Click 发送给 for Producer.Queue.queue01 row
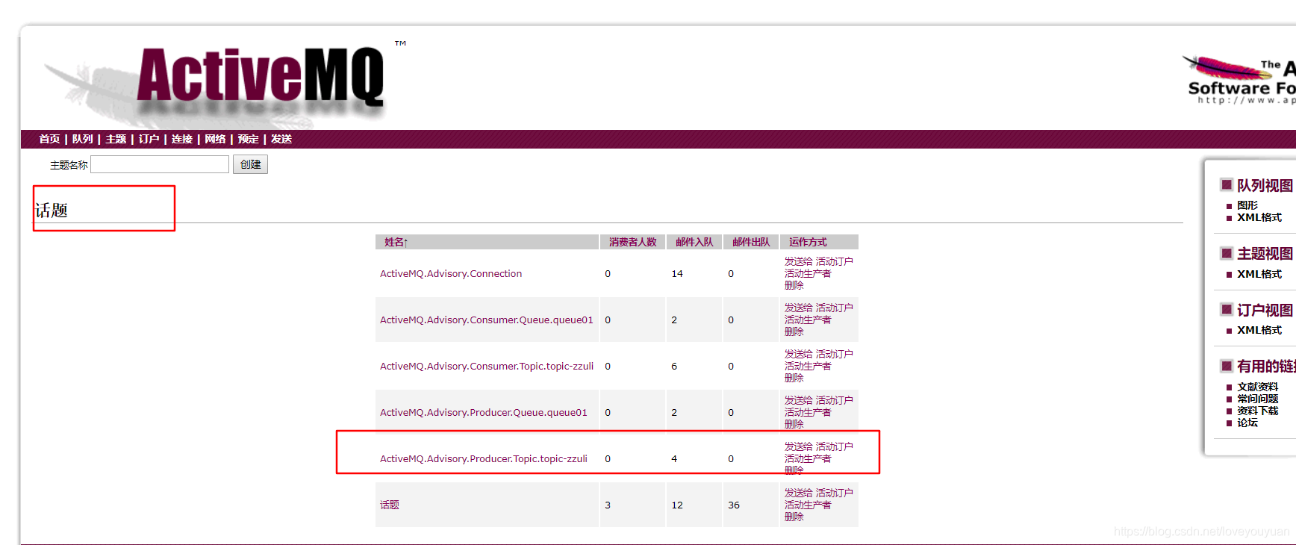The height and width of the screenshot is (545, 1296). (798, 400)
